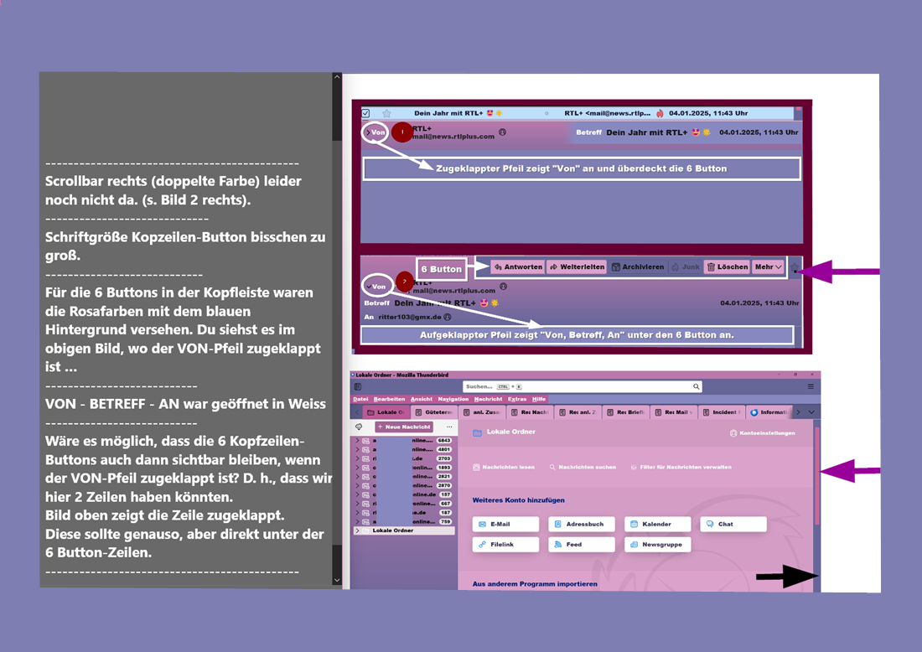Click the Adressbuch button
The height and width of the screenshot is (652, 922).
[582, 524]
